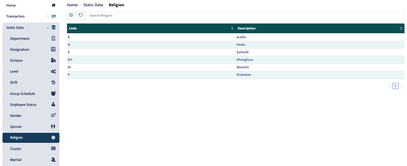This screenshot has width=407, height=166.
Task: Click the Home breadcrumb link
Action: 72,5
